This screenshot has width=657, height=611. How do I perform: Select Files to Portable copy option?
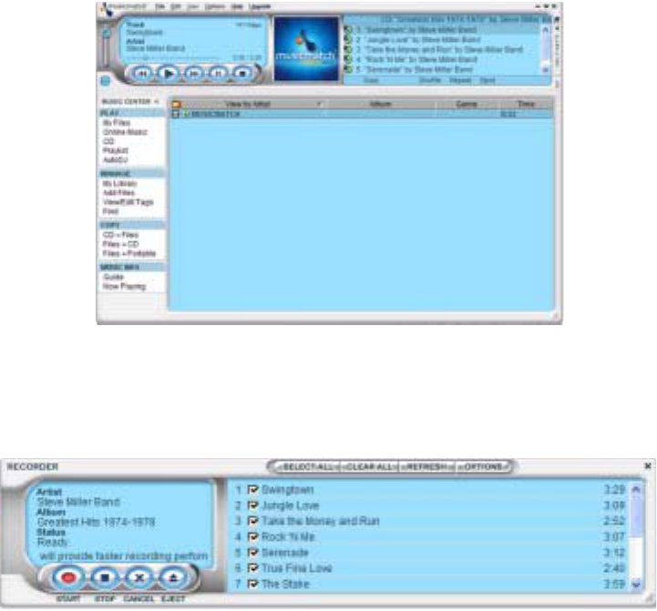[x=129, y=253]
